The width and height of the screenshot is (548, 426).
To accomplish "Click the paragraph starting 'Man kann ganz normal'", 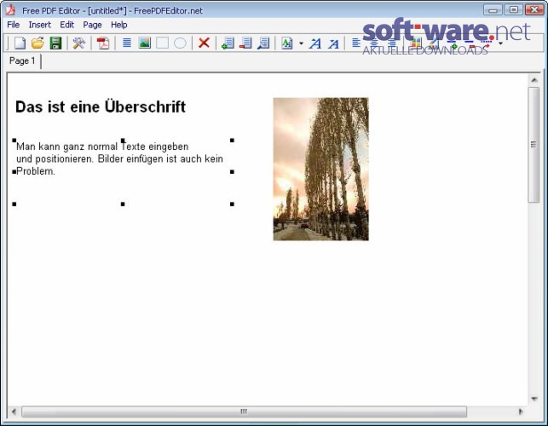I will tap(119, 158).
